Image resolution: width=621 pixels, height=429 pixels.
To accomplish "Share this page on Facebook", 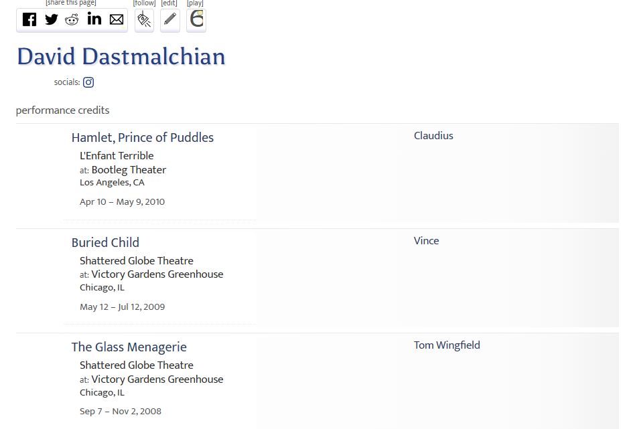I will coord(29,19).
